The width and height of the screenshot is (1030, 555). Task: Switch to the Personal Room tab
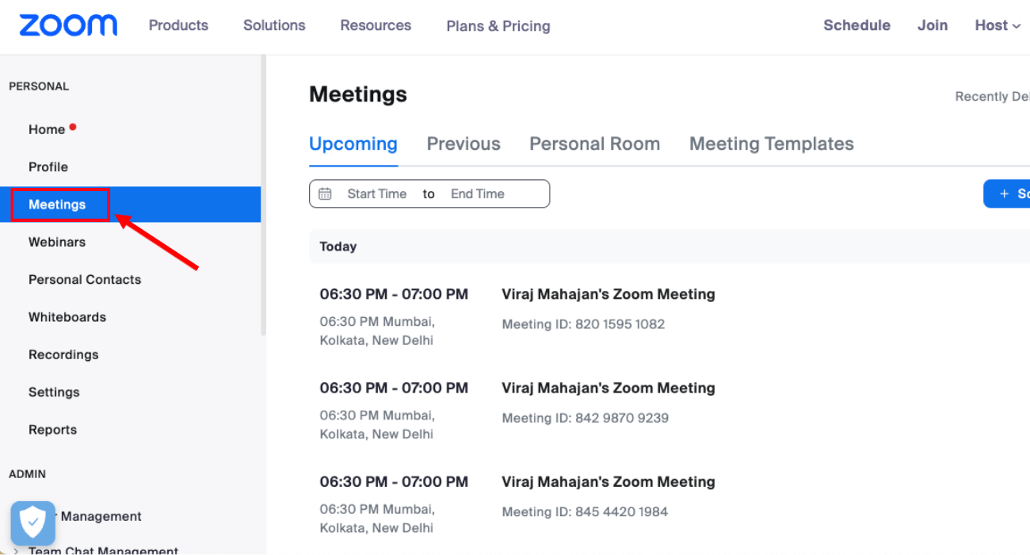(594, 144)
